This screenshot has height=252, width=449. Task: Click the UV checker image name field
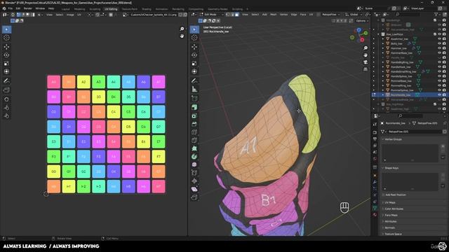click(x=154, y=15)
